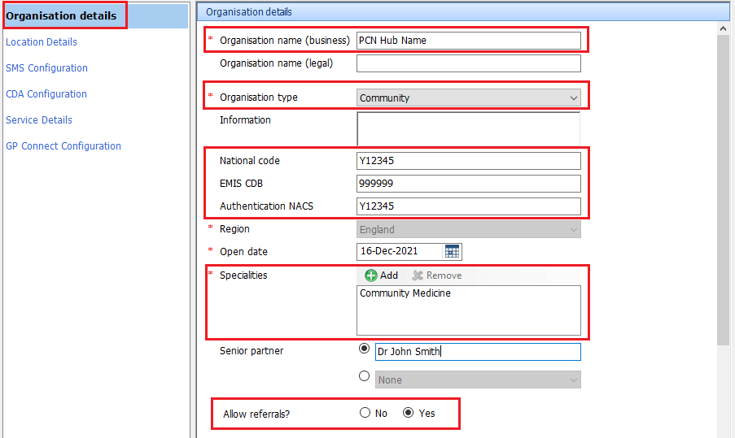
Task: Click the Remove specialities button
Action: point(437,275)
